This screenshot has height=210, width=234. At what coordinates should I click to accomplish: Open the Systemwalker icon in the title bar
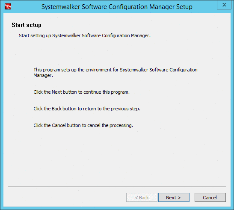tap(8, 6)
